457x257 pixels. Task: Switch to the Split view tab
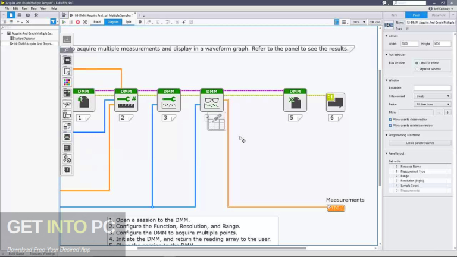[129, 22]
